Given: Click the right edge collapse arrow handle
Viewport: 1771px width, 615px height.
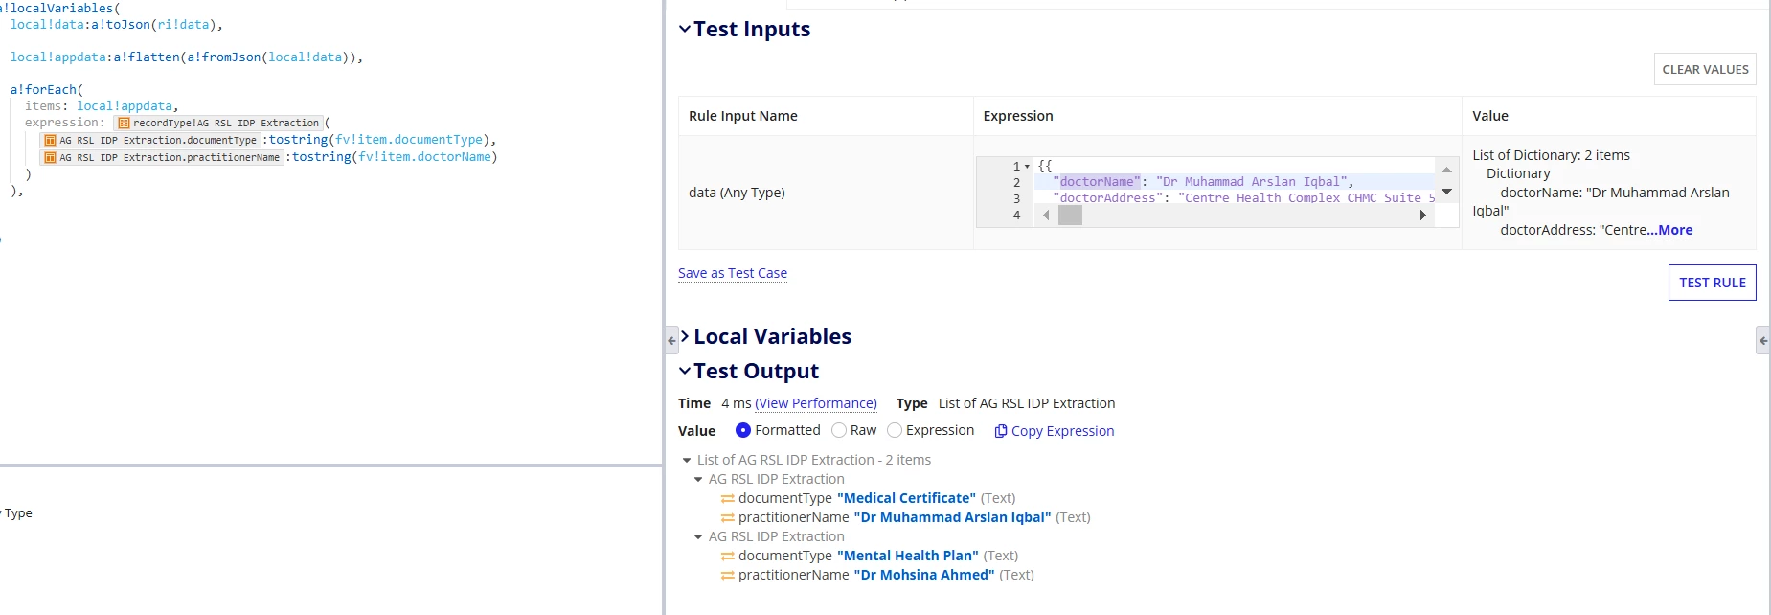Looking at the screenshot, I should pos(1763,340).
